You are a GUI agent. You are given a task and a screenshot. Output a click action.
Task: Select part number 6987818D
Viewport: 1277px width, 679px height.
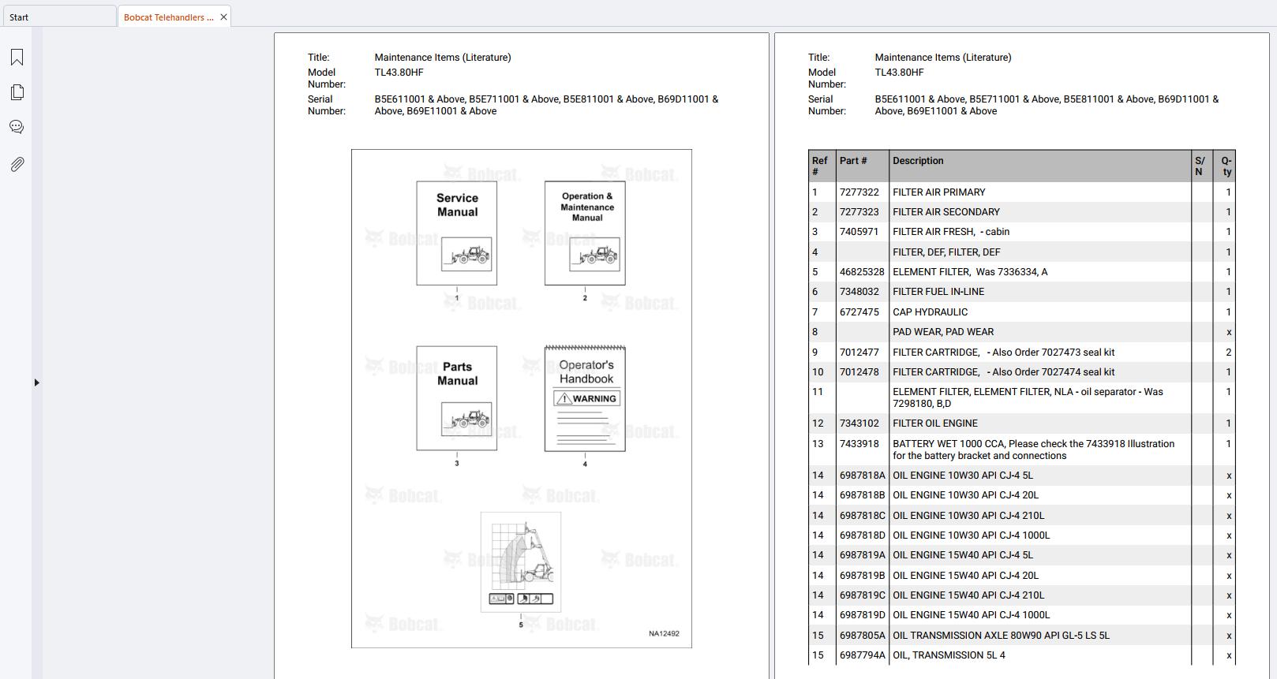[x=863, y=535]
